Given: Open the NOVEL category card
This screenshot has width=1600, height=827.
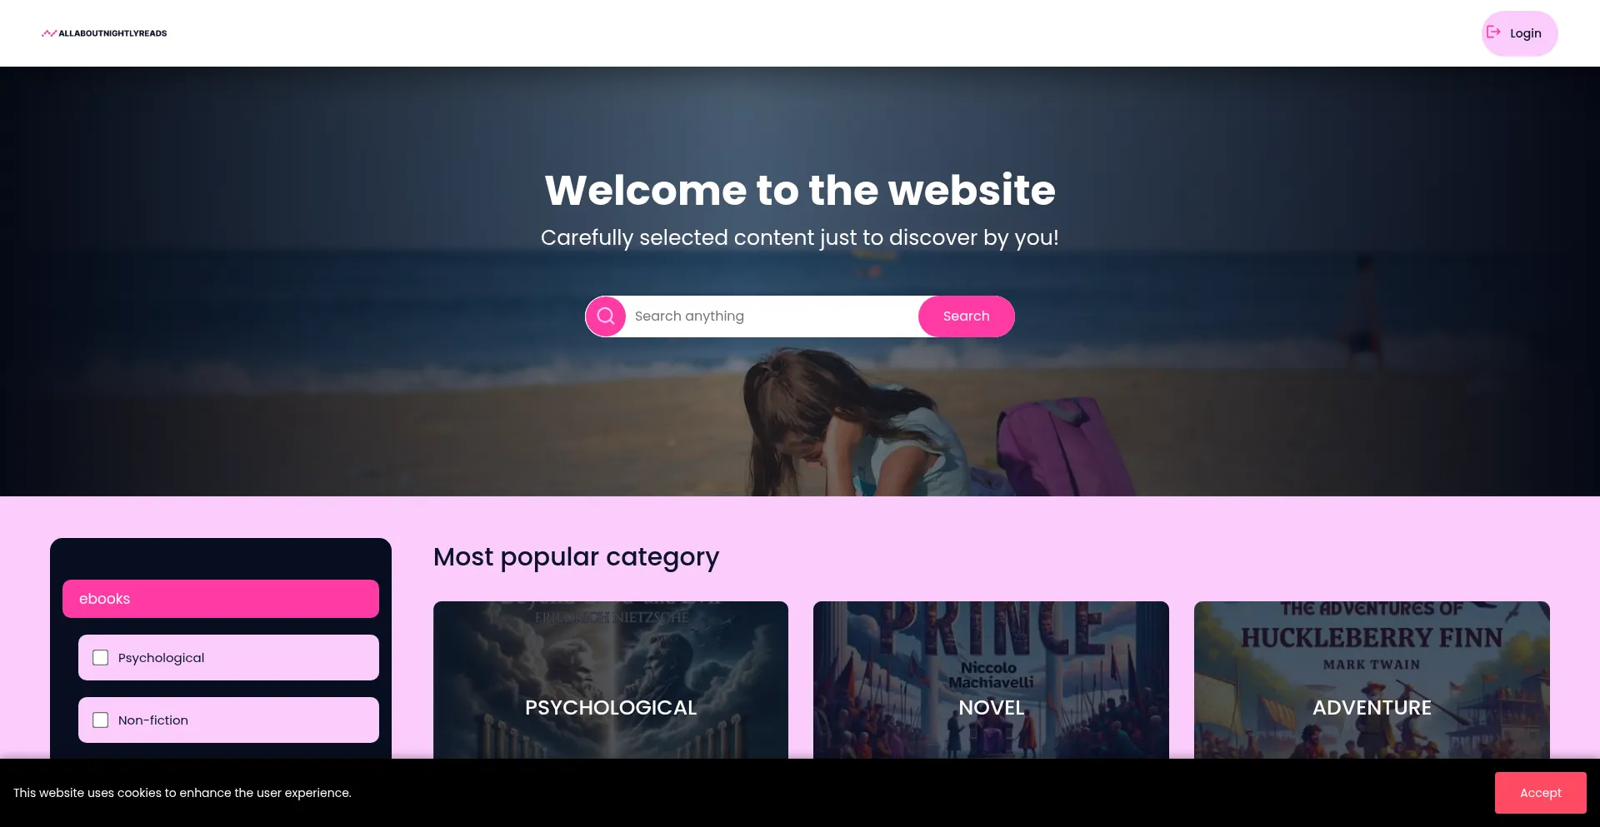Looking at the screenshot, I should tap(991, 680).
